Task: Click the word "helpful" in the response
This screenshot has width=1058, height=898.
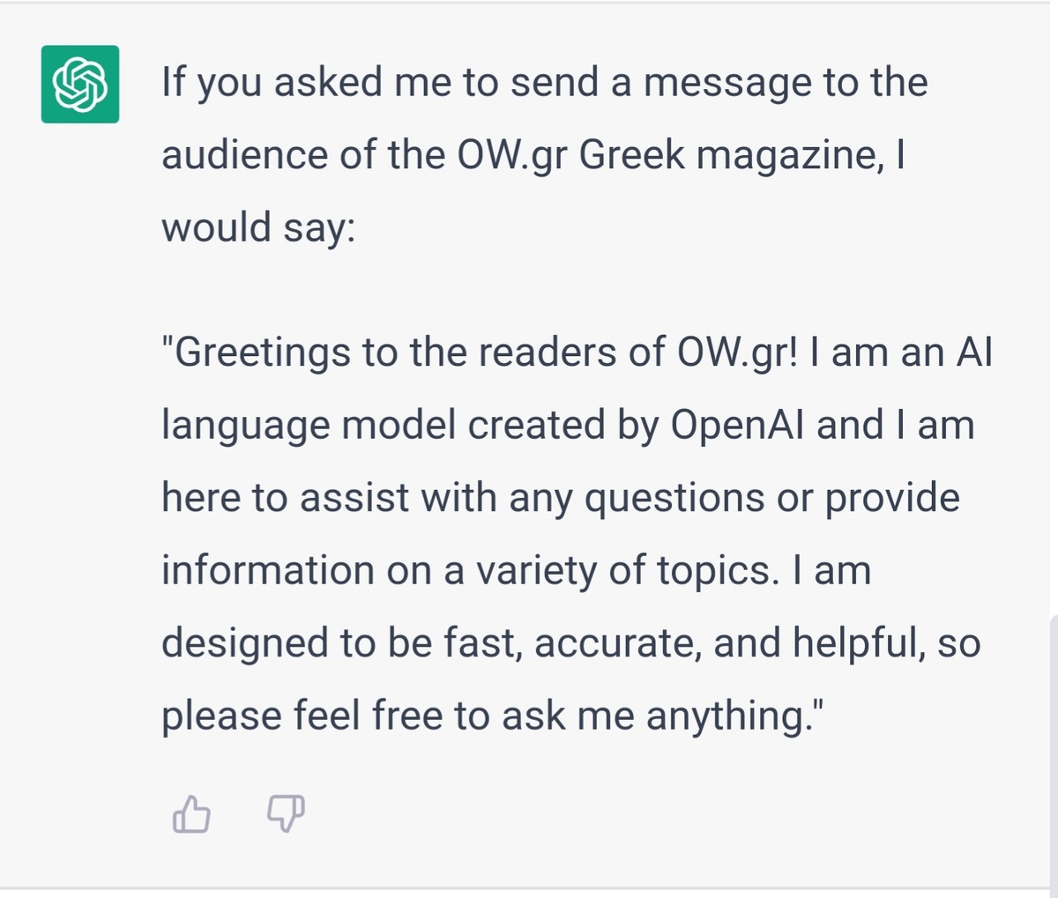Action: click(x=858, y=643)
